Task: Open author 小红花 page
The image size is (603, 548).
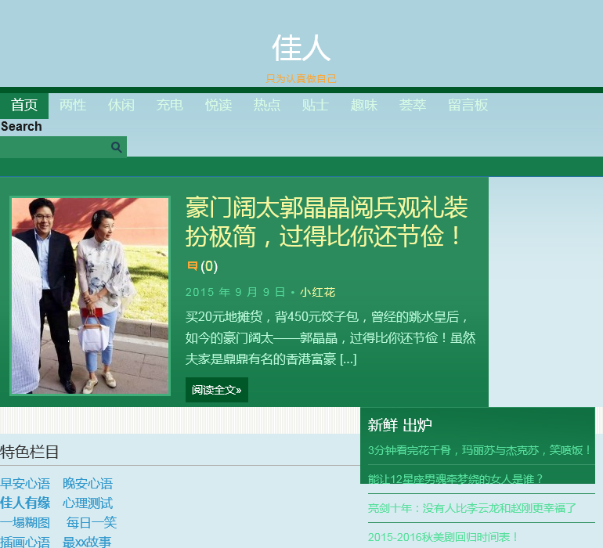Action: click(317, 292)
